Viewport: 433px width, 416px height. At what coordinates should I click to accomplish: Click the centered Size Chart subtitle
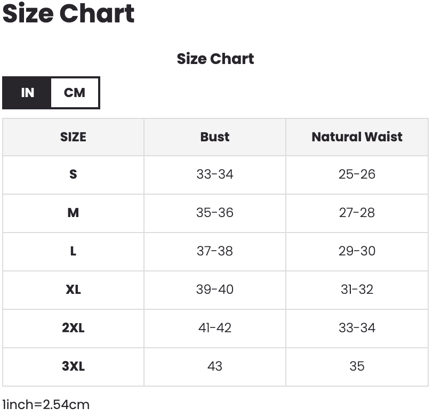click(215, 59)
